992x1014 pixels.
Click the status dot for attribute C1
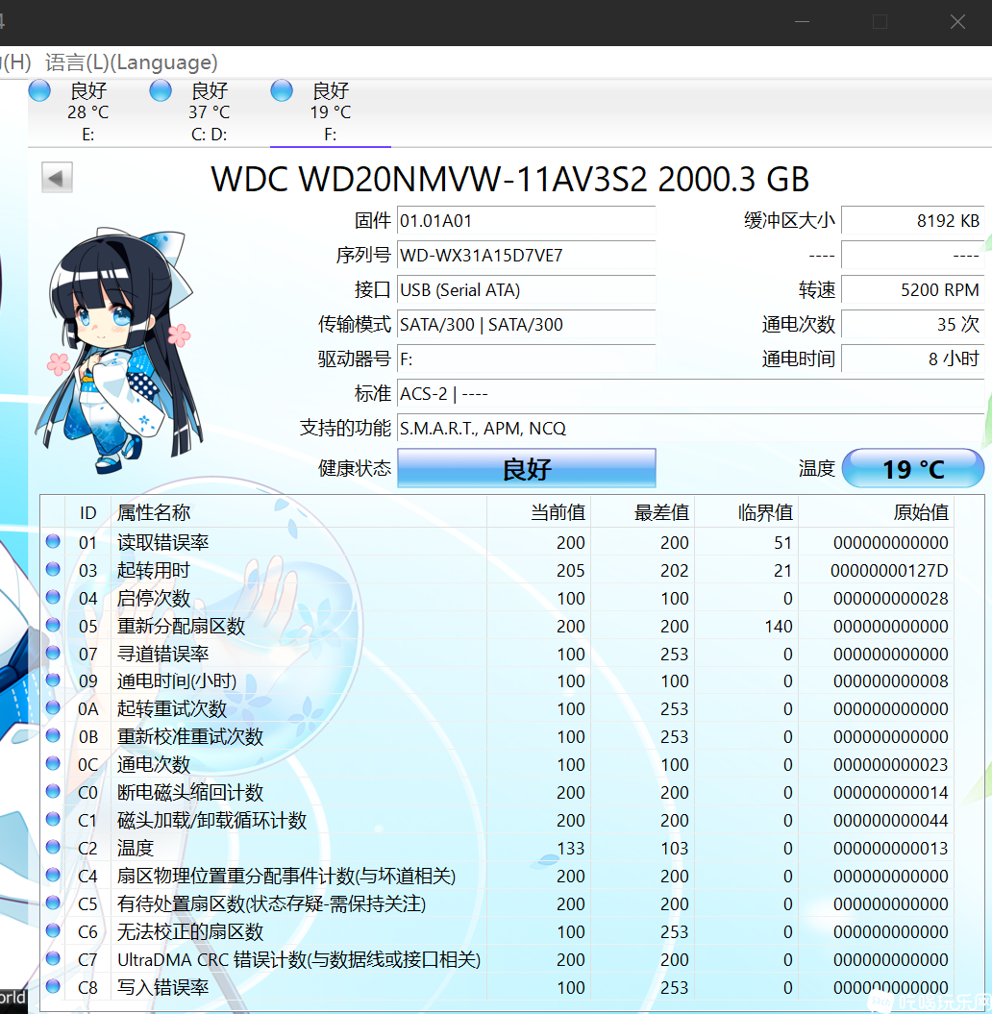tap(53, 819)
